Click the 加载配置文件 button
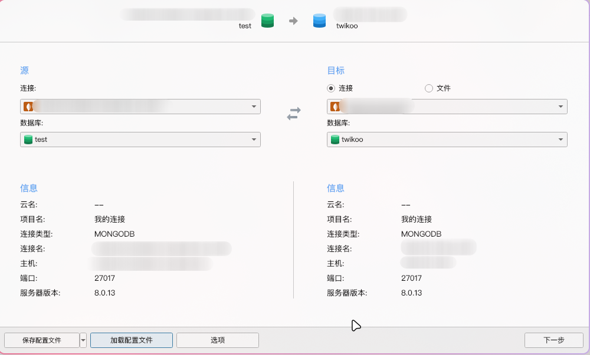The image size is (590, 355). click(x=131, y=340)
